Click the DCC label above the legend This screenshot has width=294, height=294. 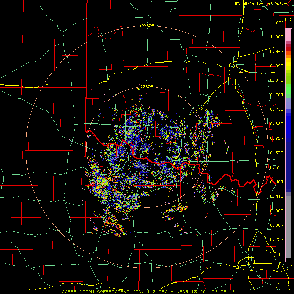pyautogui.click(x=287, y=20)
